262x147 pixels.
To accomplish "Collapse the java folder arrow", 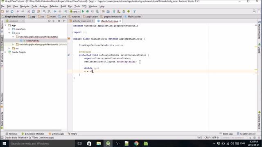I will point(9,33).
